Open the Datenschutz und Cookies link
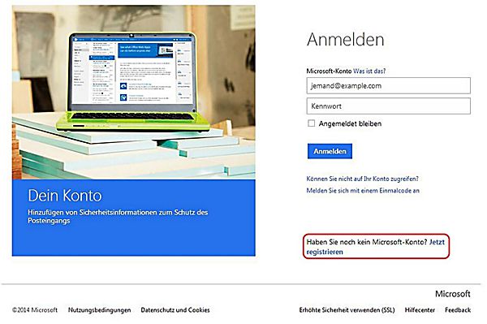This screenshot has width=487, height=324. [175, 310]
